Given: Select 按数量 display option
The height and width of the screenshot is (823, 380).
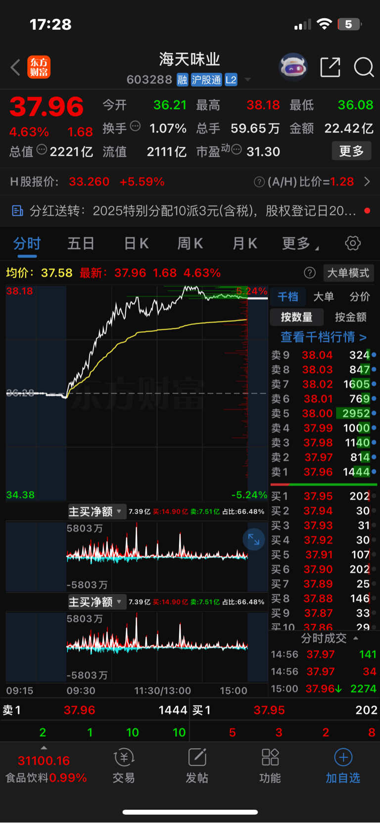Looking at the screenshot, I should tap(297, 317).
